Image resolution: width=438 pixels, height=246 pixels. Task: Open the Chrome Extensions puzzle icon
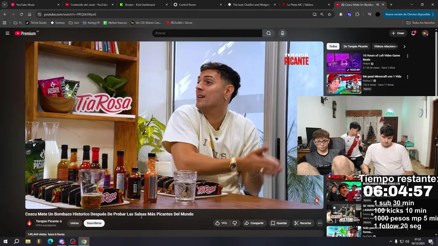pyautogui.click(x=357, y=14)
